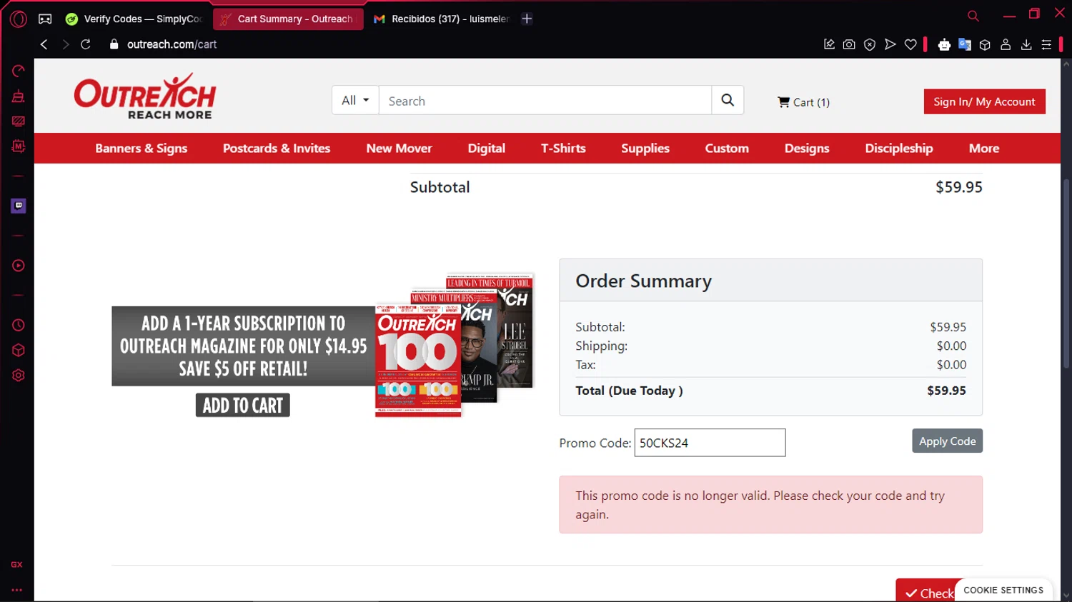Open Digital menu item
Viewport: 1072px width, 602px height.
[x=487, y=149]
